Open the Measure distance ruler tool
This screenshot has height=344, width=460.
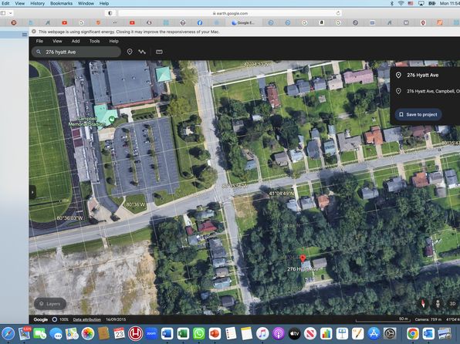[159, 52]
